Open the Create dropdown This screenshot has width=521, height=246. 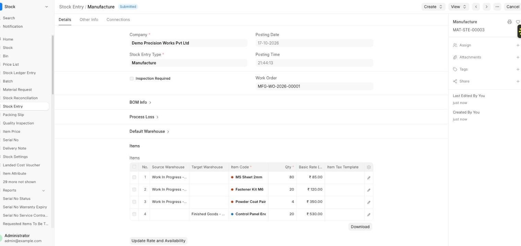433,7
